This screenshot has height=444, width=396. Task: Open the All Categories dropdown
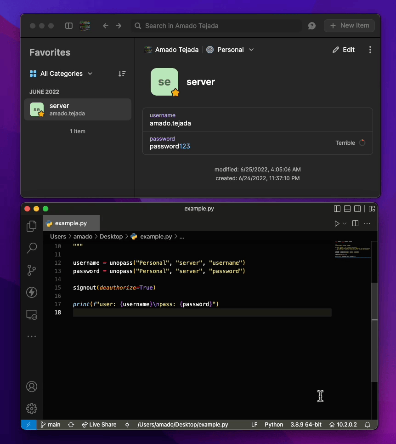tap(61, 74)
